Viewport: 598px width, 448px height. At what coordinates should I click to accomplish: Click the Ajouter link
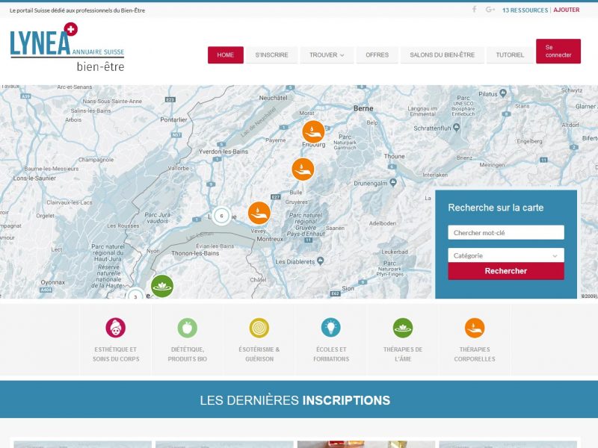point(567,10)
